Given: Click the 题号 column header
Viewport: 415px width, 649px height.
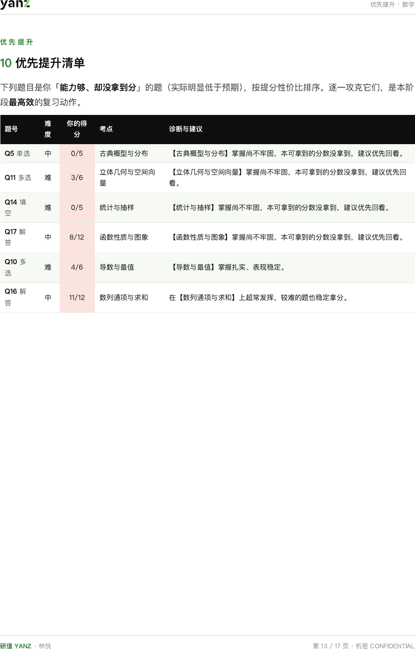Looking at the screenshot, I should 11,129.
